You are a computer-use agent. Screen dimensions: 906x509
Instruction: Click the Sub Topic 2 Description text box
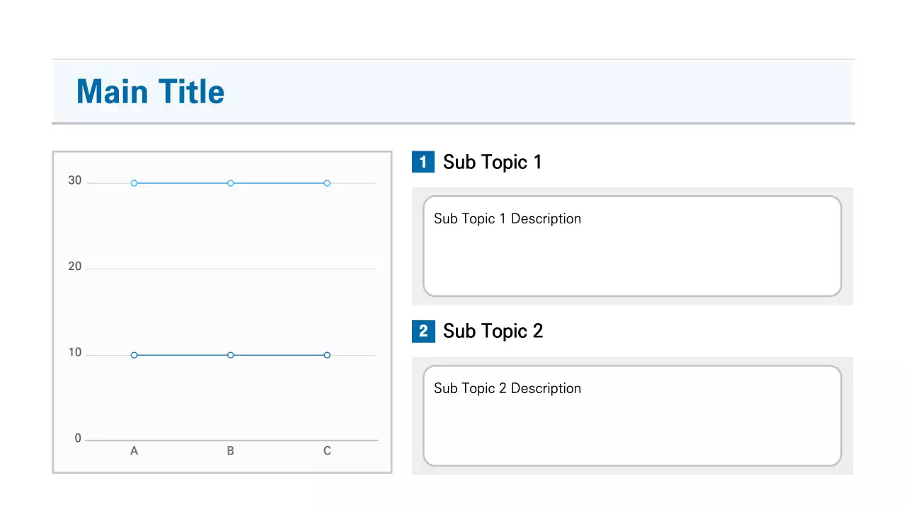[x=632, y=416]
